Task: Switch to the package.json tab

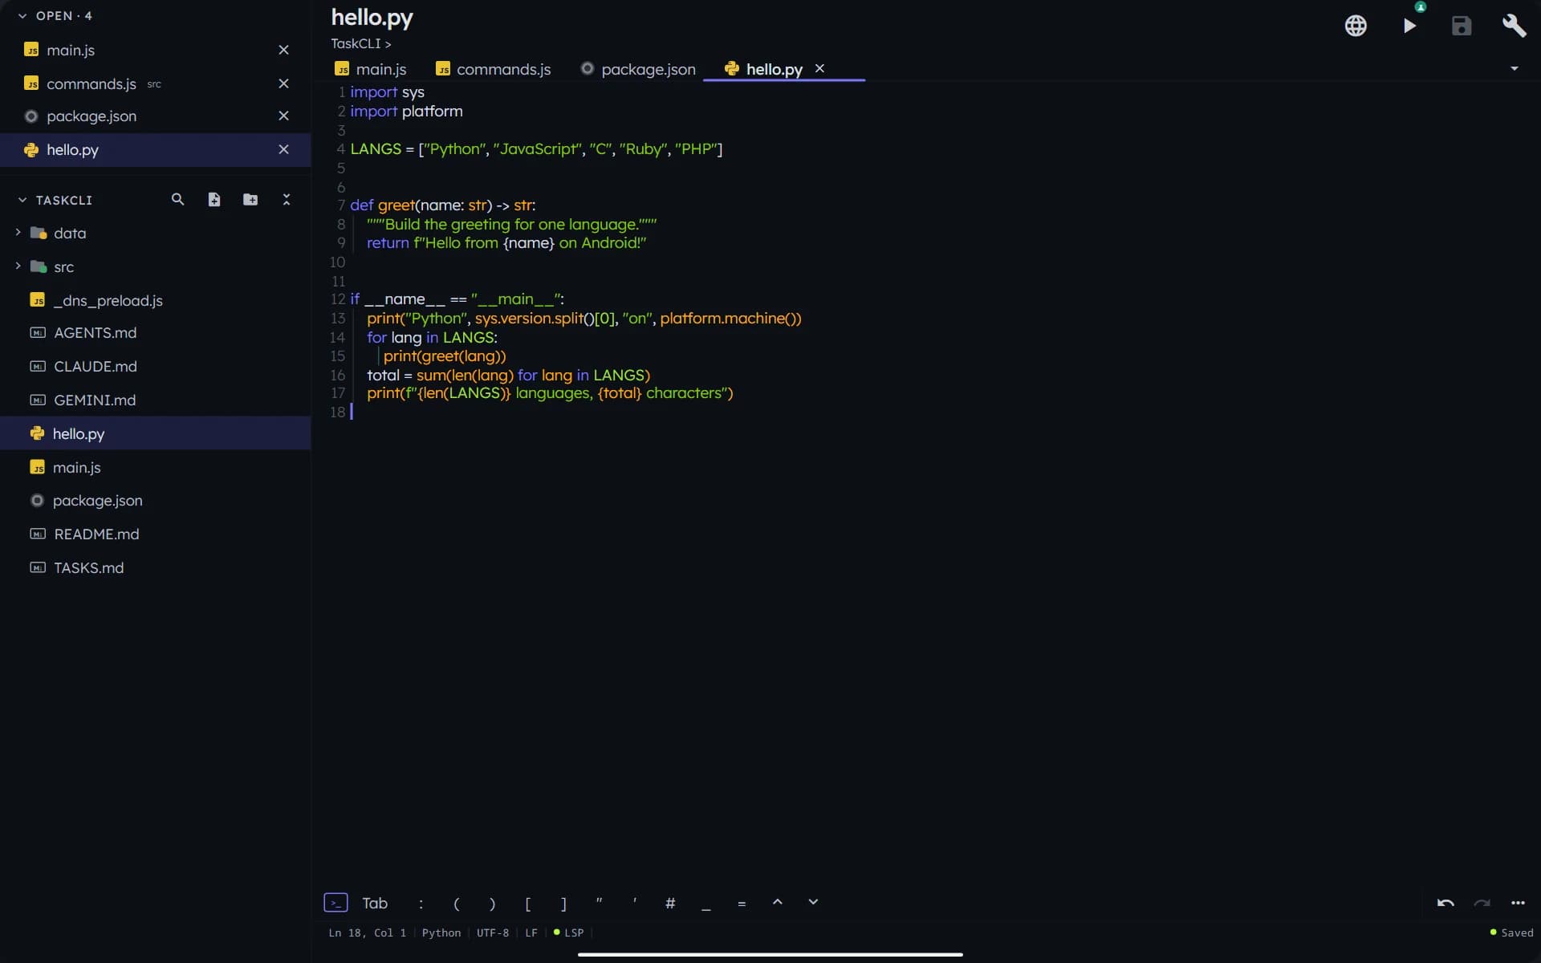Action: pyautogui.click(x=638, y=69)
